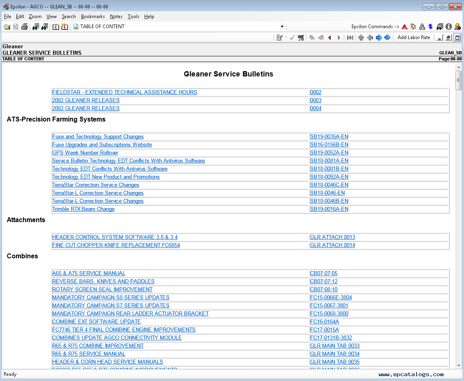
Task: Click the binoculars with hash search icon
Action: pos(36,27)
